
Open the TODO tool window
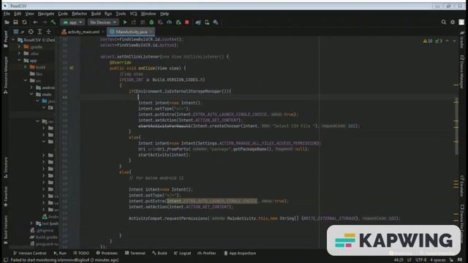[81, 254]
